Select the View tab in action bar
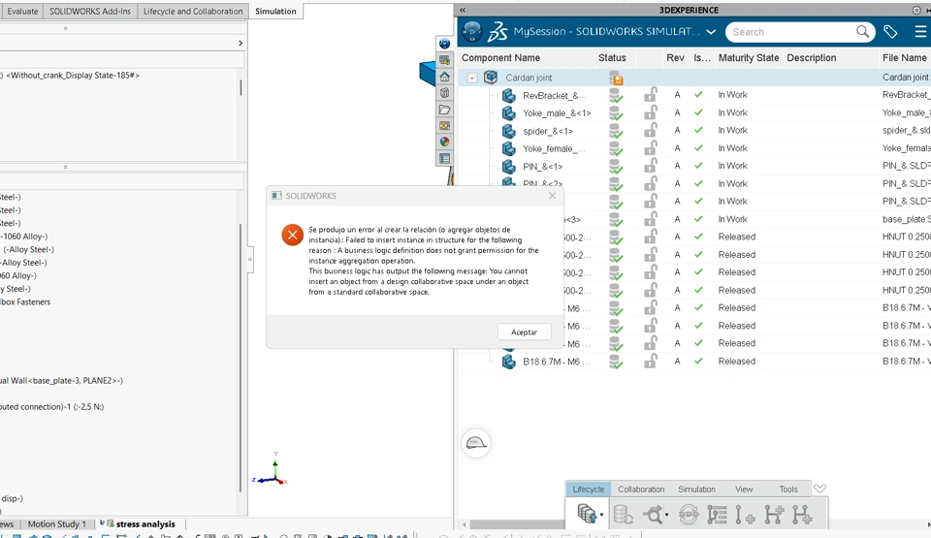931x538 pixels. [744, 490]
